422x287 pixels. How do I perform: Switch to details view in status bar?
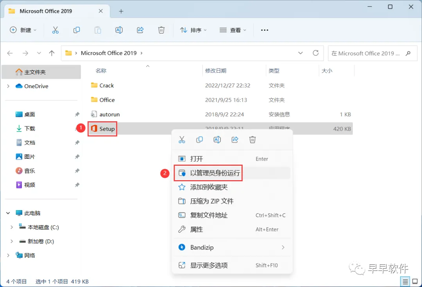405,282
